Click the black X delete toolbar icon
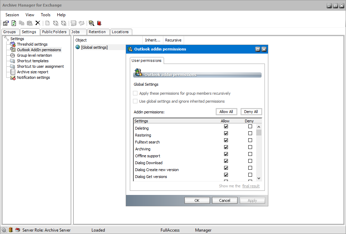Viewport: 346px width, 234px height. (x=38, y=23)
